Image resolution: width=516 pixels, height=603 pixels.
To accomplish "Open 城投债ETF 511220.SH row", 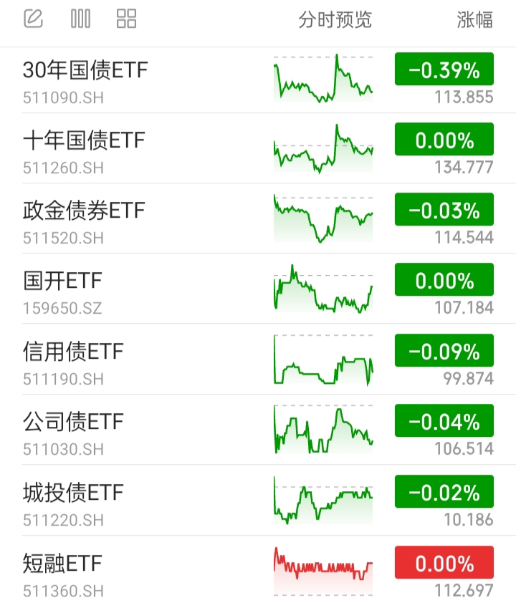I will click(x=258, y=500).
